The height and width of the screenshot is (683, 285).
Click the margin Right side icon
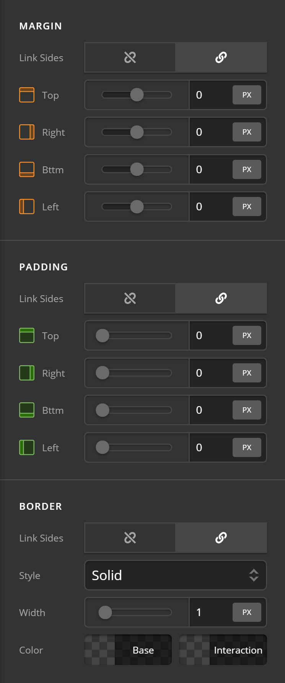(26, 132)
